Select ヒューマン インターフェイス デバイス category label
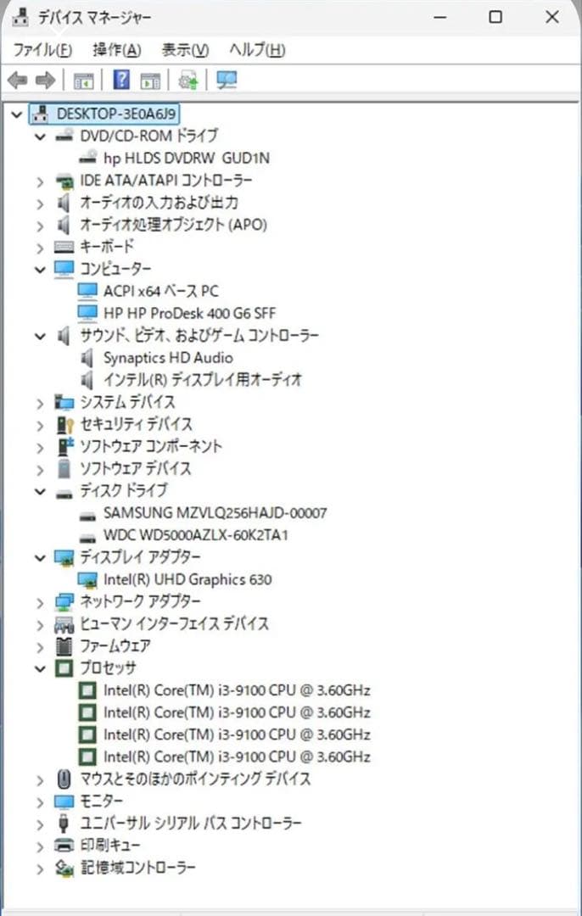The width and height of the screenshot is (582, 916). coord(174,624)
